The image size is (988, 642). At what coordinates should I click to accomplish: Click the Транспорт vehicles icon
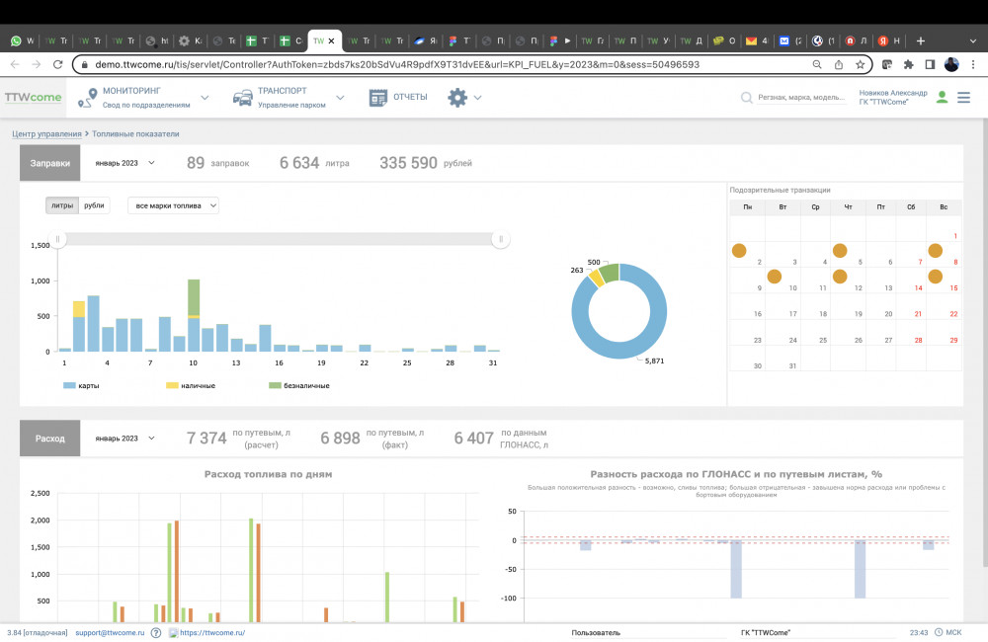(242, 97)
